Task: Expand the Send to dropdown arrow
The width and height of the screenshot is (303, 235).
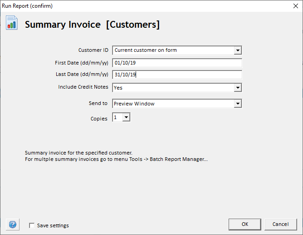Action: (x=238, y=104)
